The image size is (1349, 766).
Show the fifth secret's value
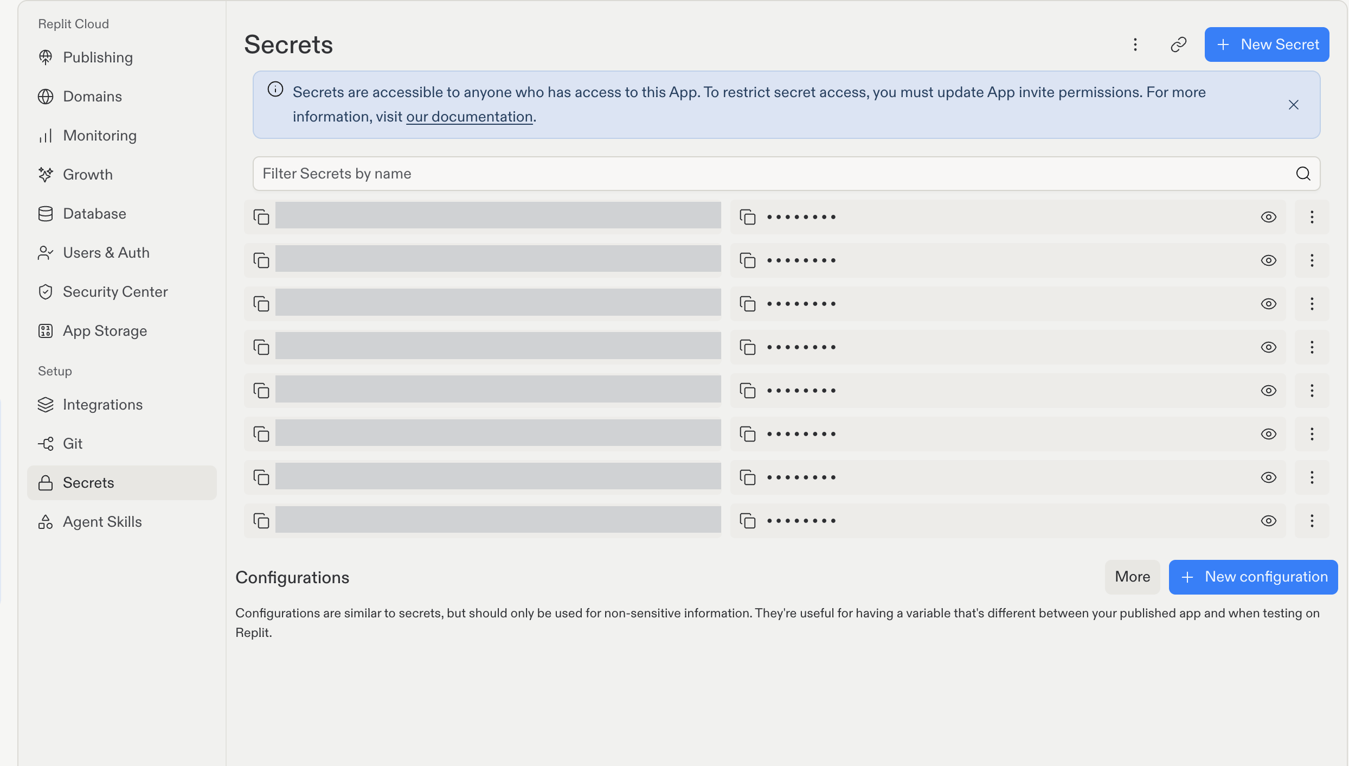tap(1269, 391)
